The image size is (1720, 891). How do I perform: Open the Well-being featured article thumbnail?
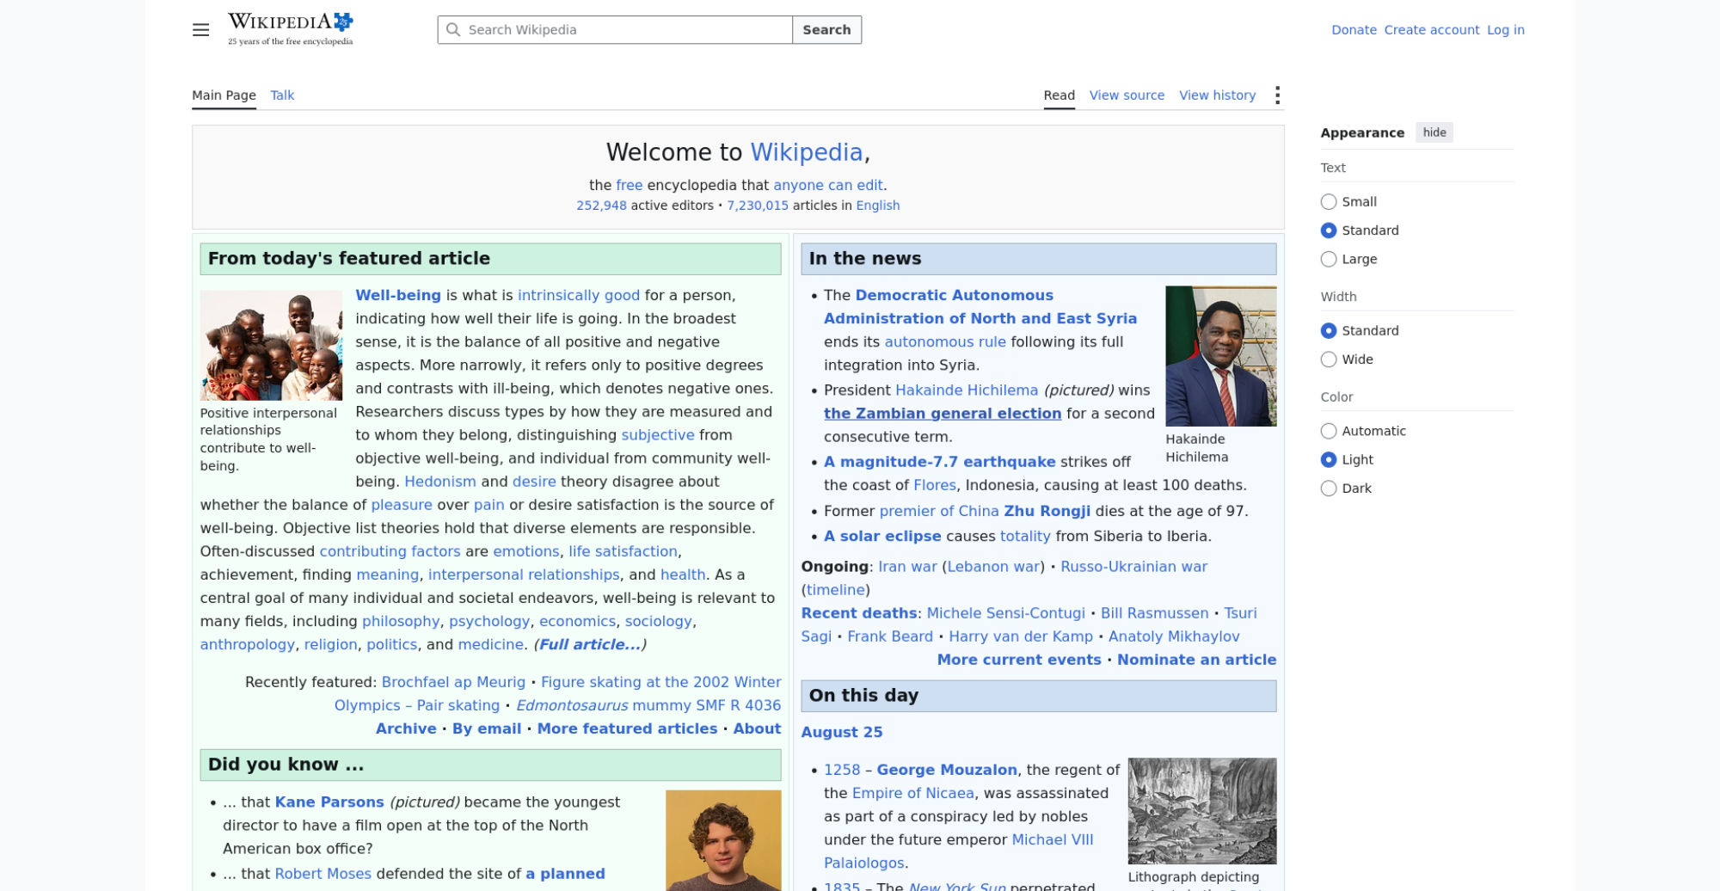[x=271, y=345]
